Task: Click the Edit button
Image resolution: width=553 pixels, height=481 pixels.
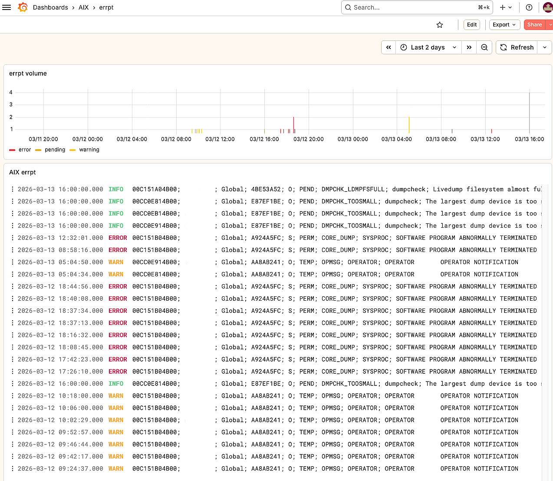Action: tap(471, 25)
